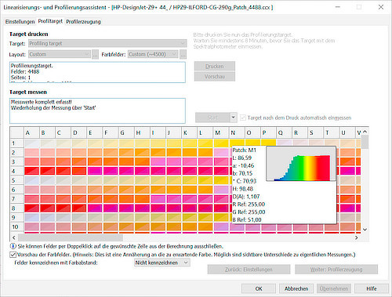Screen dimensions: 392x297
Task: Expand the Profiling target dropdown
Action: tap(107, 43)
